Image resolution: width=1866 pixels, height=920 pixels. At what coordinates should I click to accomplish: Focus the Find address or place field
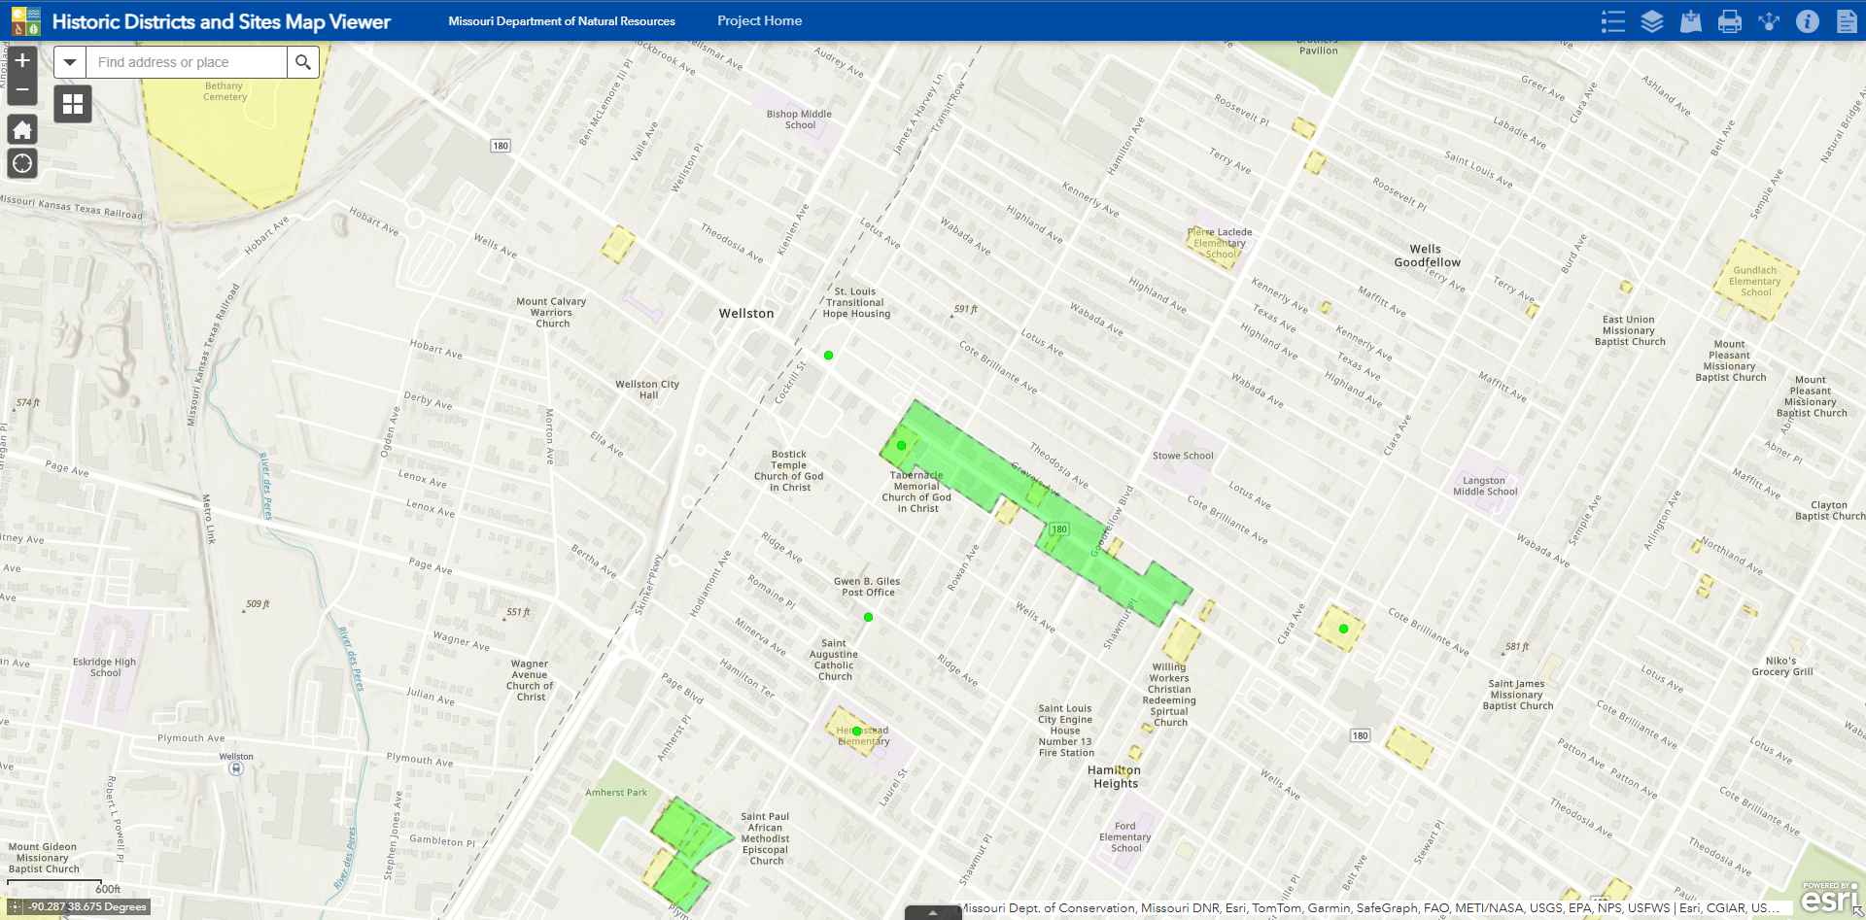click(x=187, y=62)
